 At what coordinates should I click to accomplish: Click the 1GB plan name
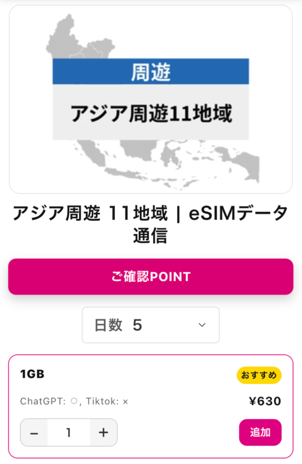coord(32,374)
